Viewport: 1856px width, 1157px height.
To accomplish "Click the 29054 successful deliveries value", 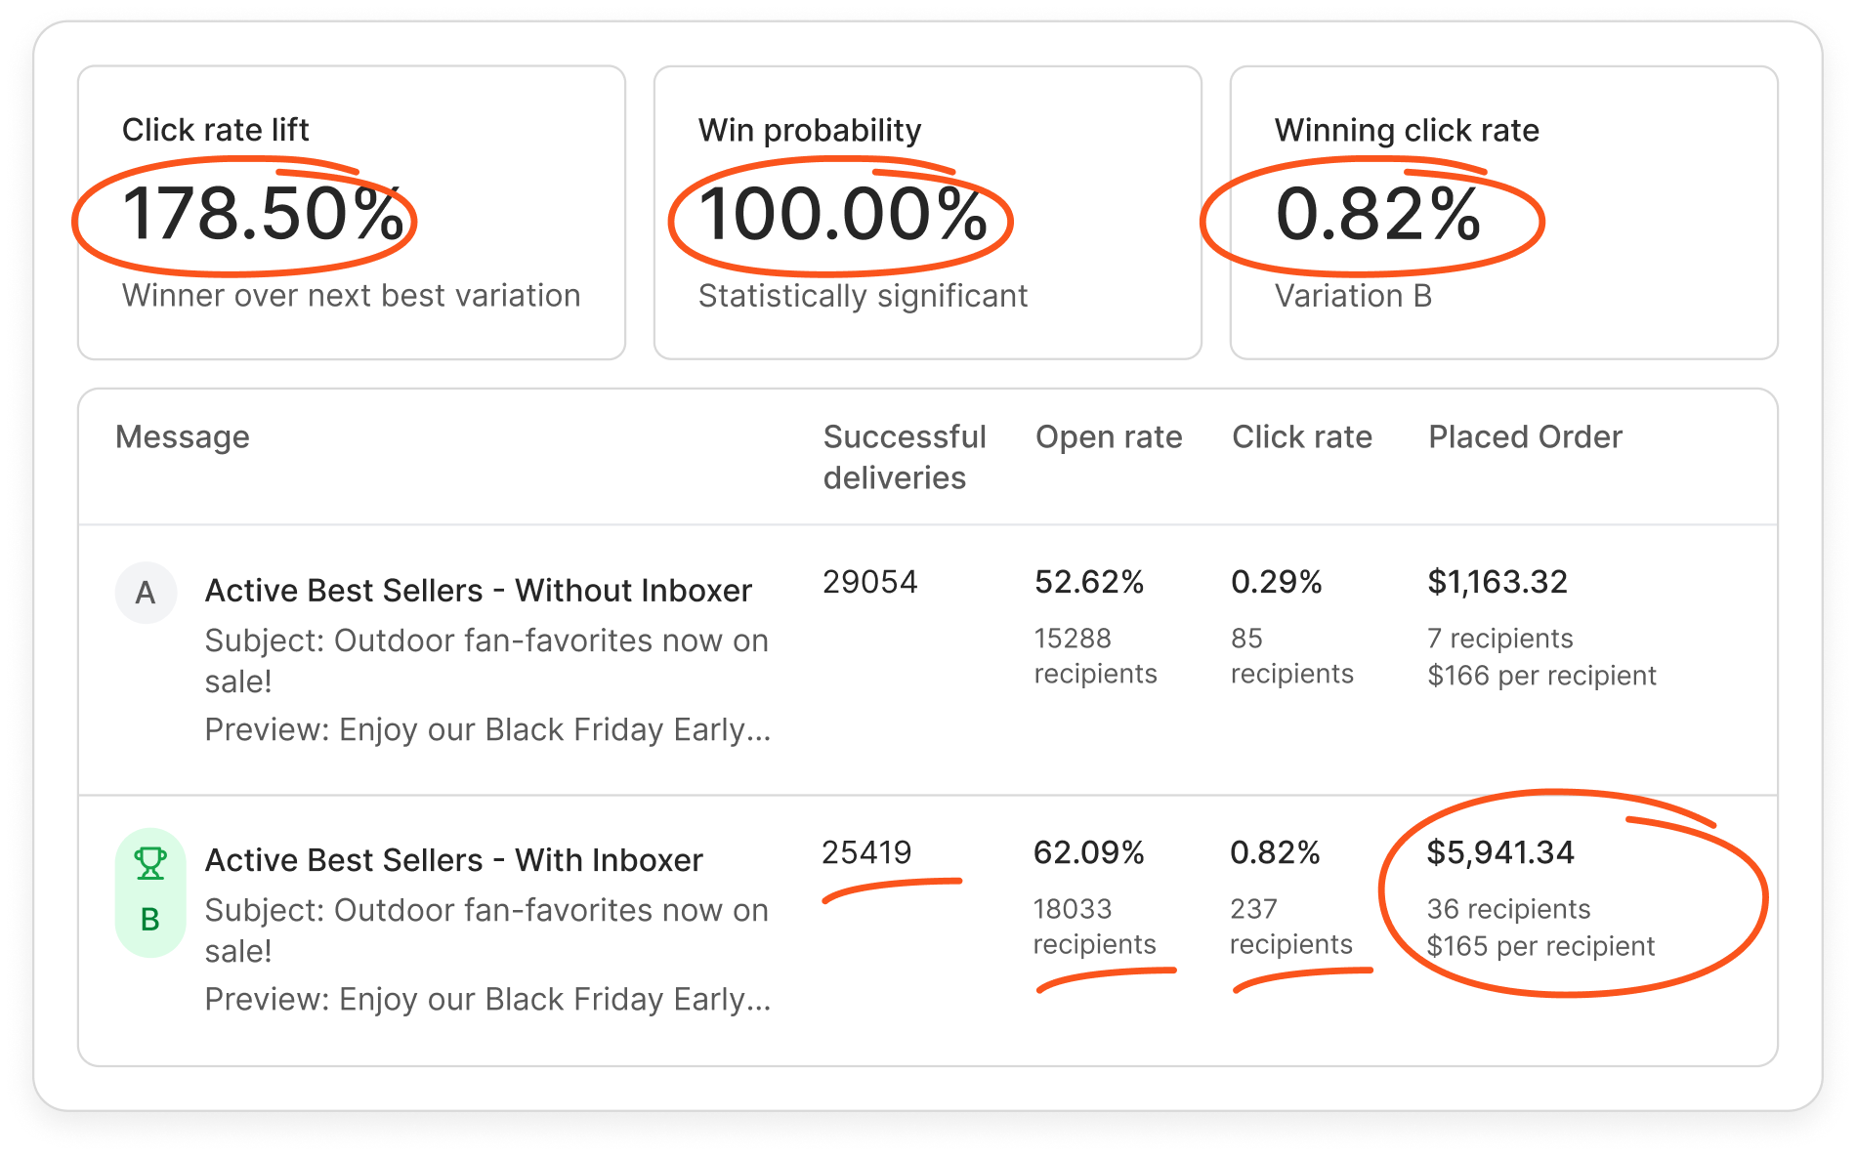I will (869, 582).
